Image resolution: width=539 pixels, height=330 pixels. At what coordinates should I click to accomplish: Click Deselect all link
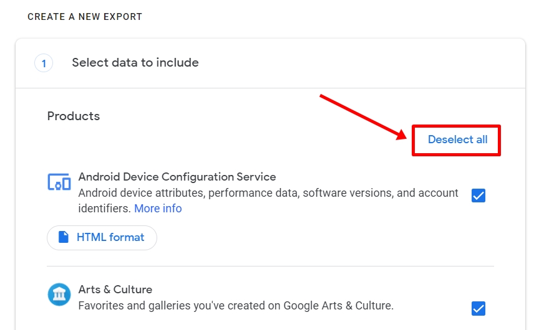coord(457,139)
